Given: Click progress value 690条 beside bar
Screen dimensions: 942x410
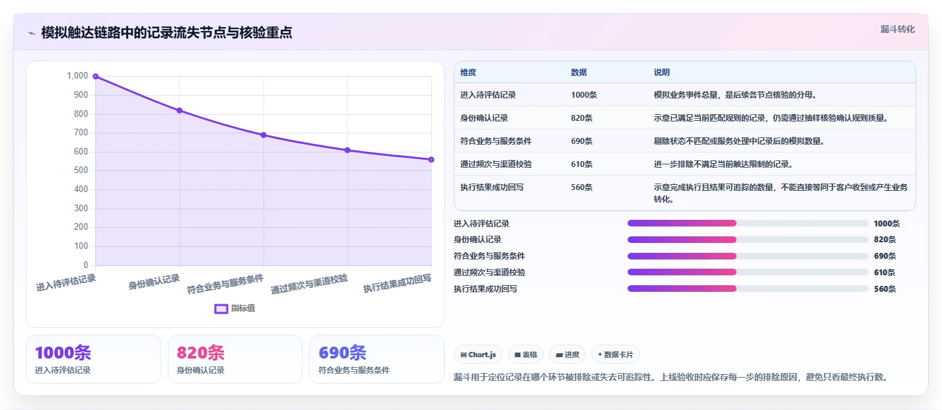Looking at the screenshot, I should pos(885,256).
